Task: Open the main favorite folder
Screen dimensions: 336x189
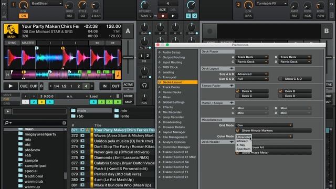Action: [91, 111]
